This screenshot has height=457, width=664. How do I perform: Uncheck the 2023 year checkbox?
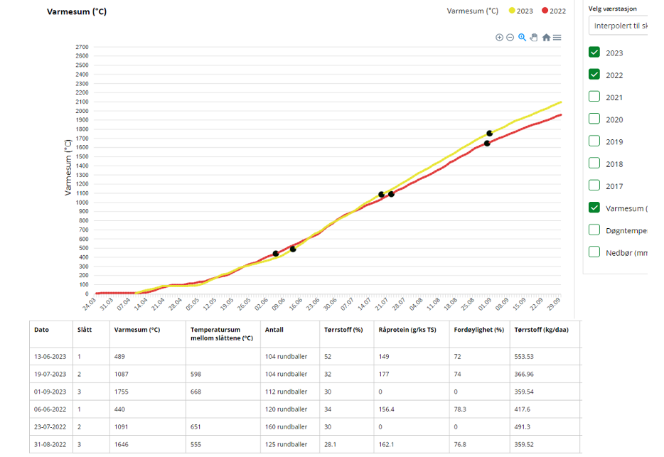coord(594,53)
